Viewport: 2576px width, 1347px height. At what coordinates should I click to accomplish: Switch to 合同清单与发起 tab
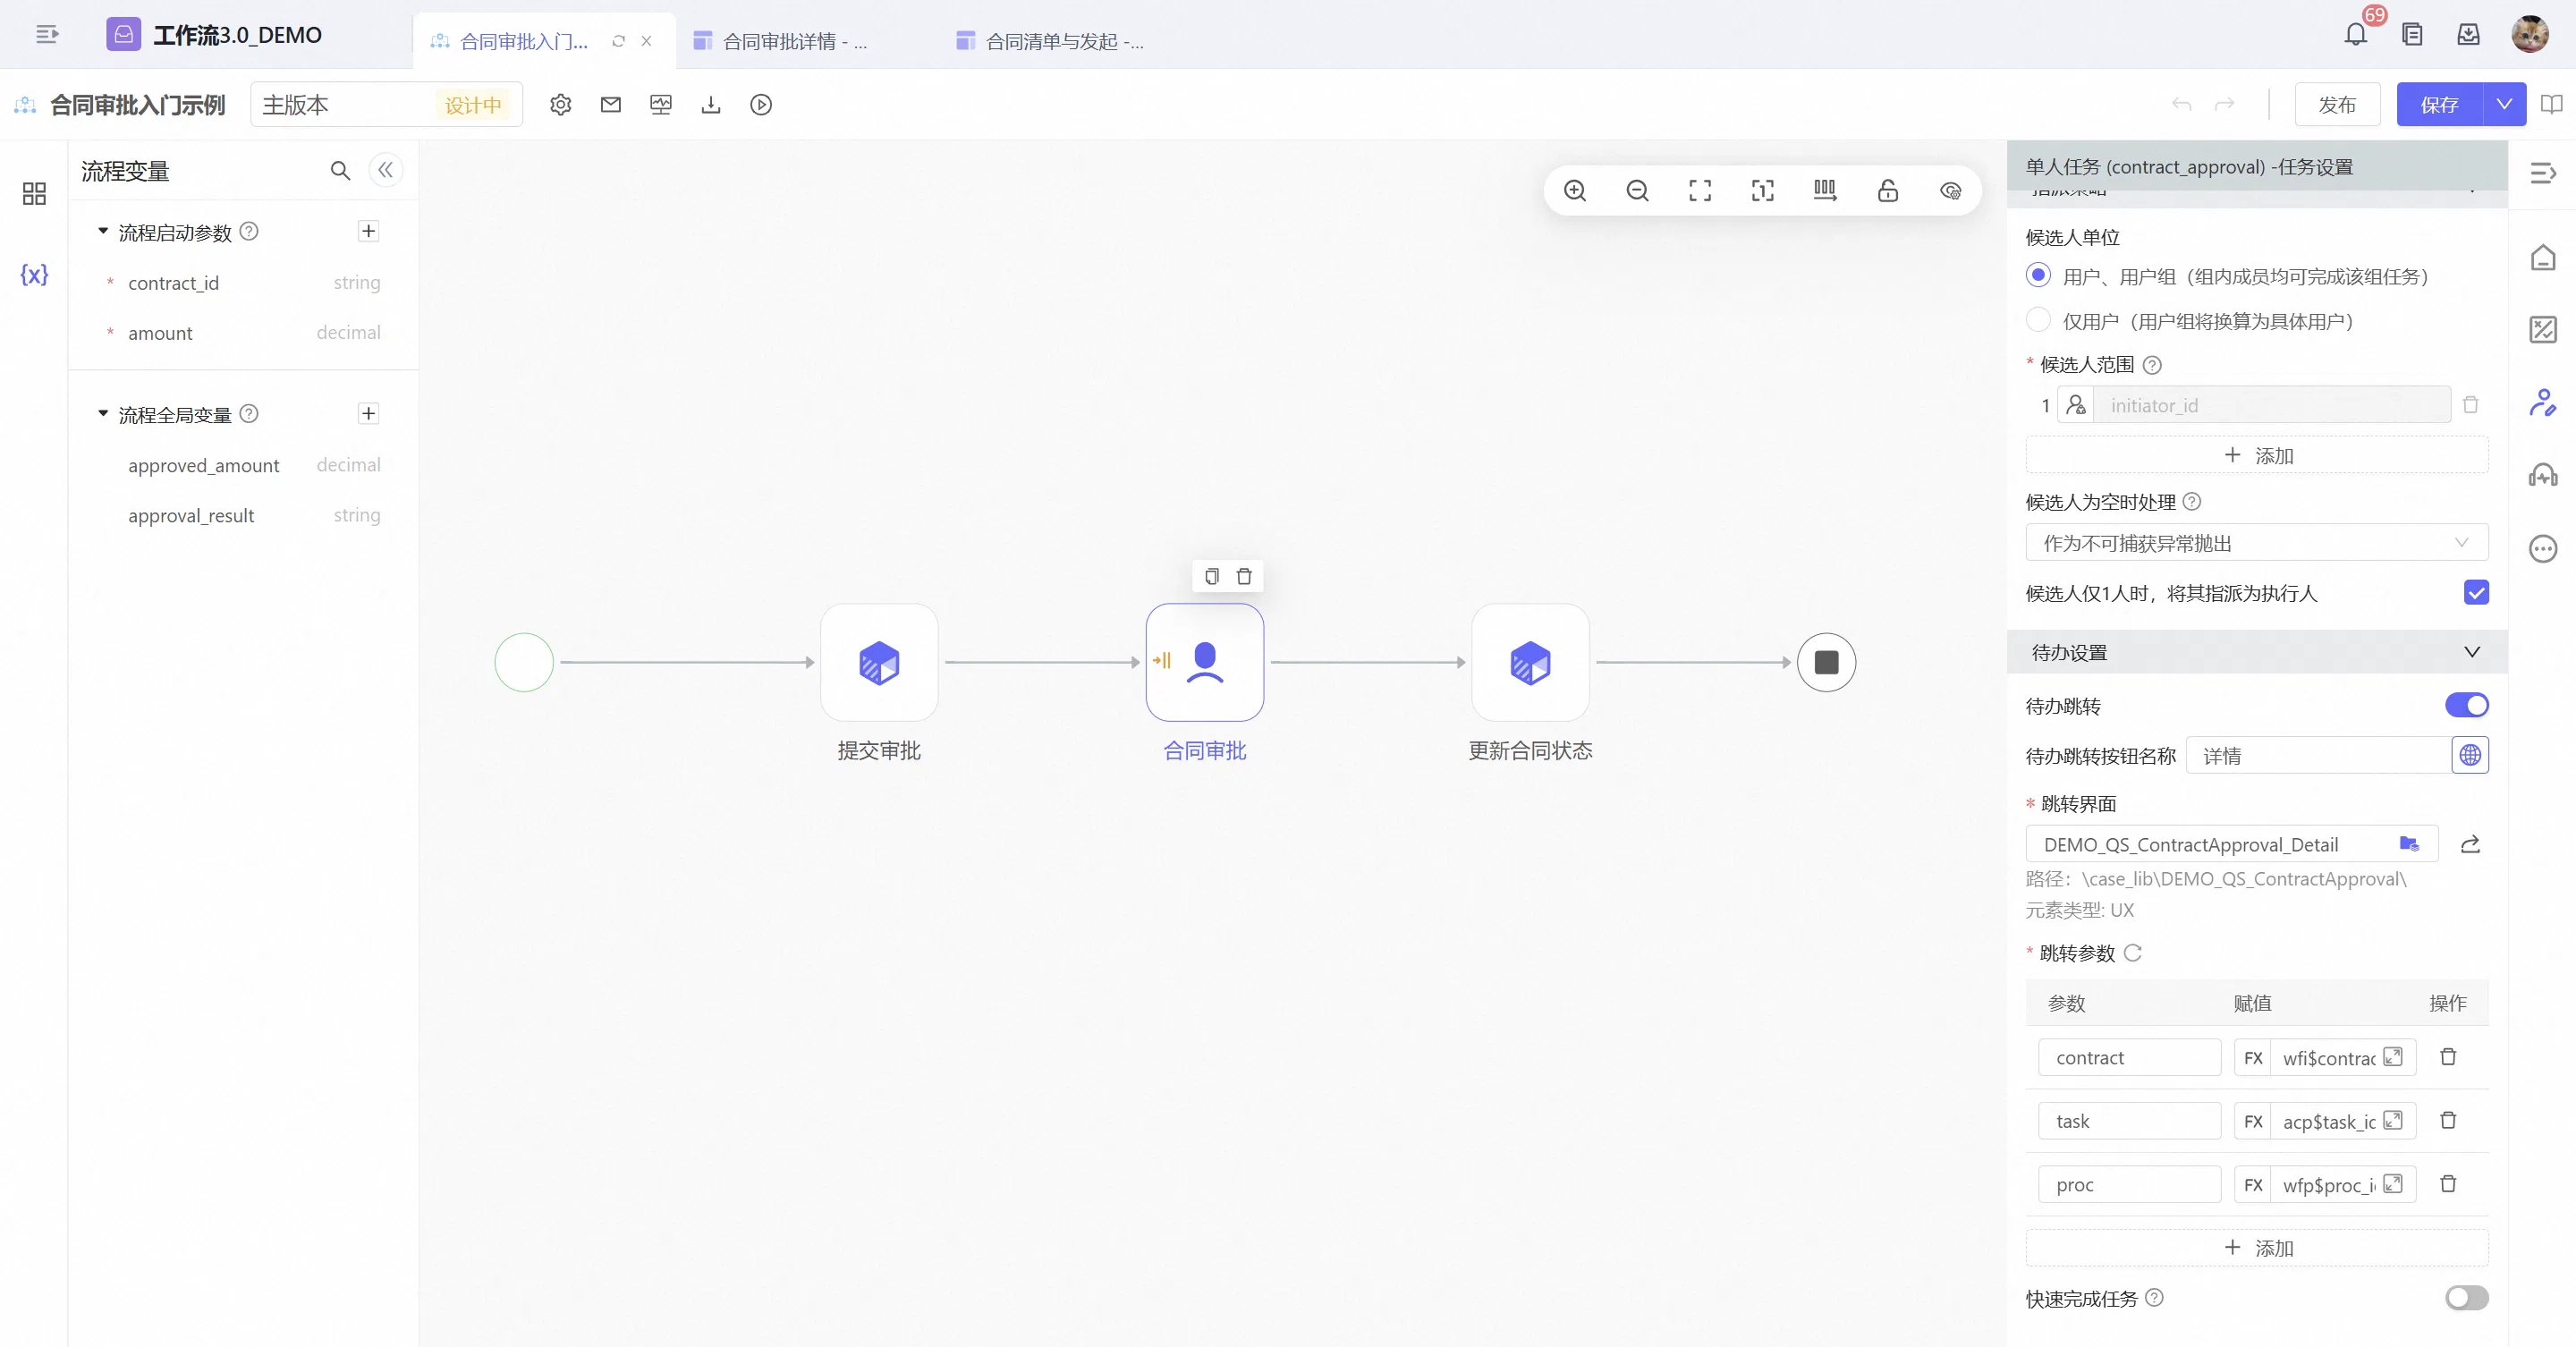(x=1051, y=42)
